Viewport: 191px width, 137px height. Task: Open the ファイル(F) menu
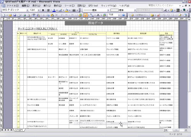tap(13, 6)
